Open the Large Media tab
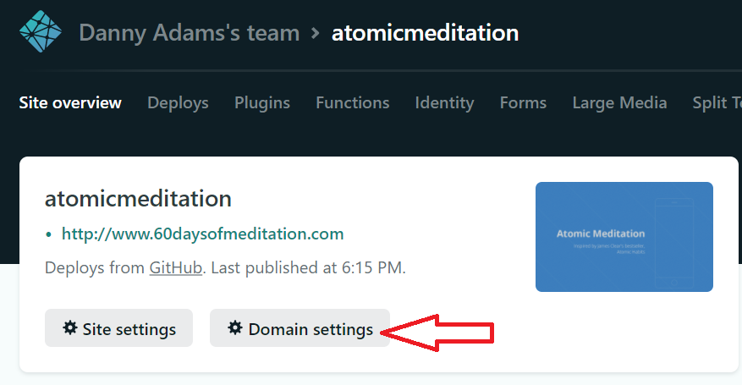The width and height of the screenshot is (742, 385). 619,103
